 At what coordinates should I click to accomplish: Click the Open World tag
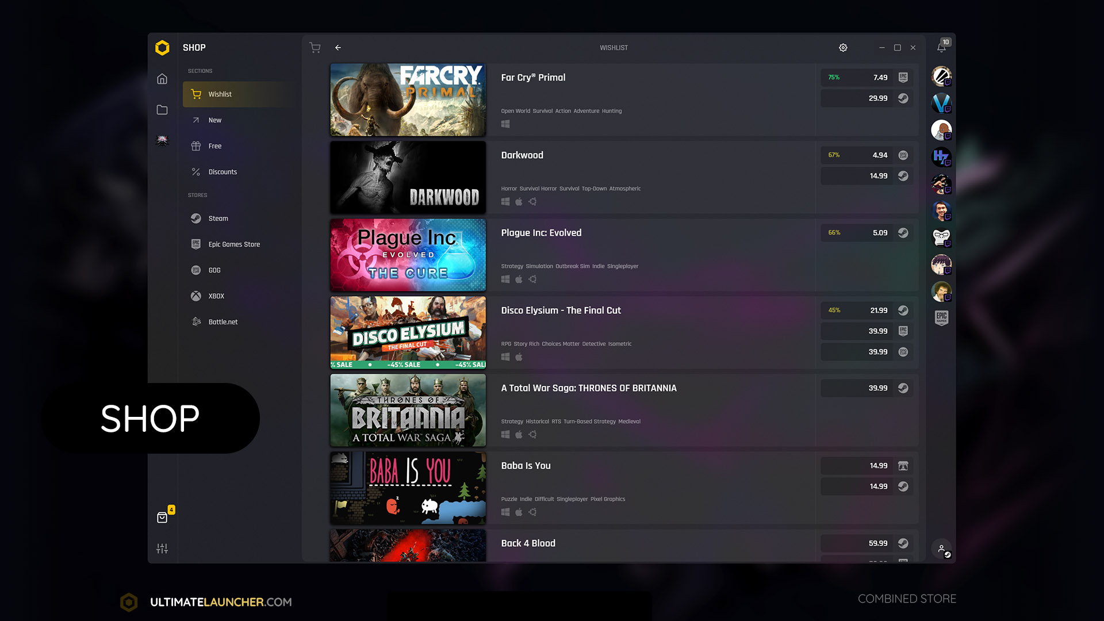tap(515, 111)
